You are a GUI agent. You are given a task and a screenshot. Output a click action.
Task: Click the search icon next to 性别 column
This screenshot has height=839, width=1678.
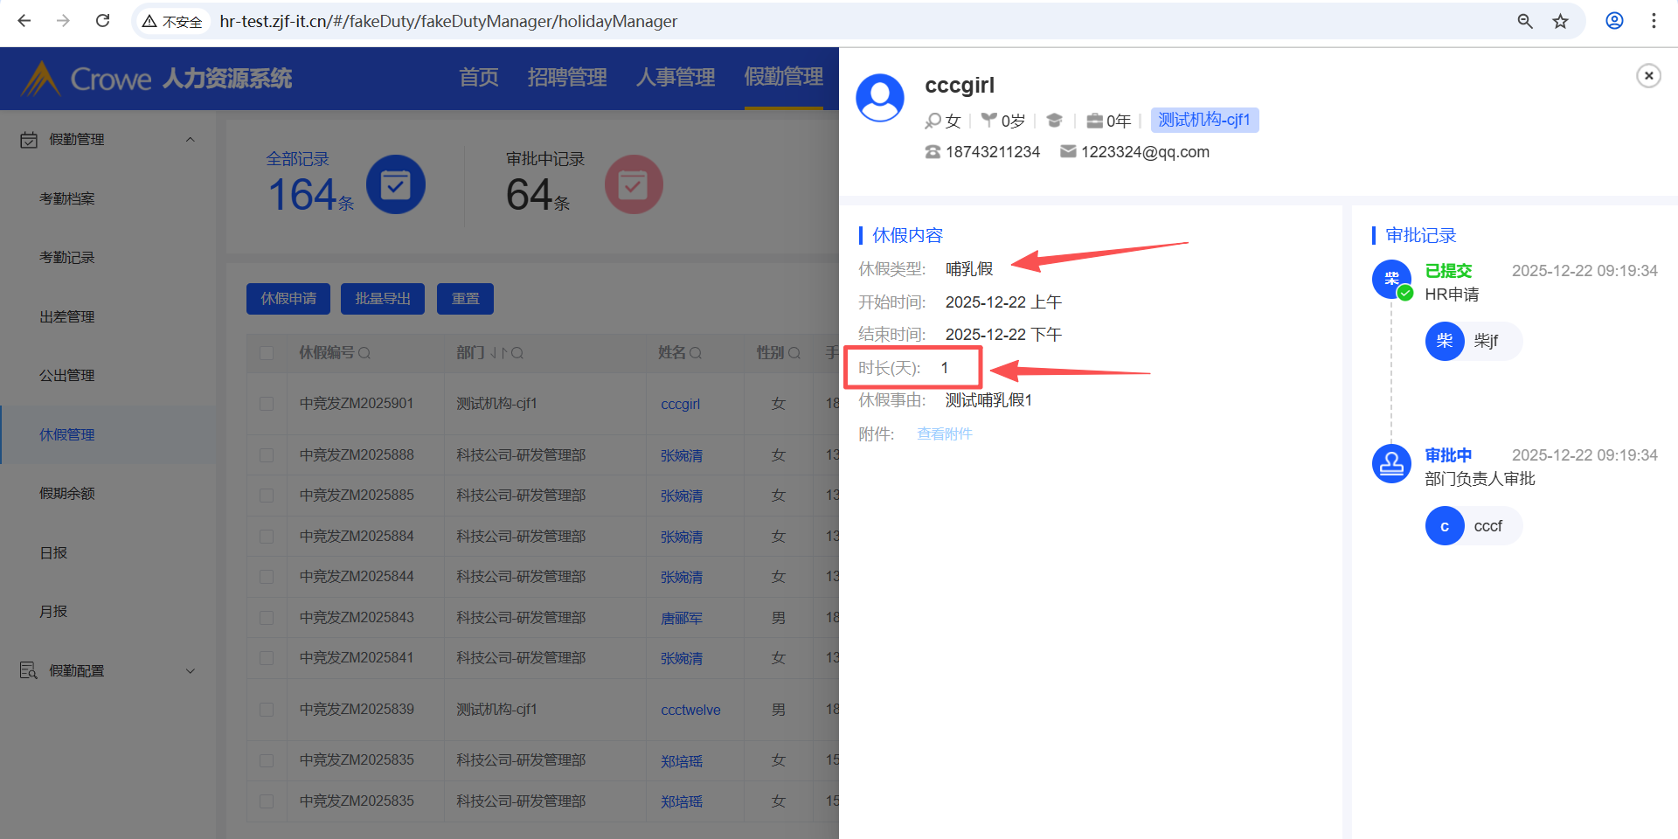point(794,353)
